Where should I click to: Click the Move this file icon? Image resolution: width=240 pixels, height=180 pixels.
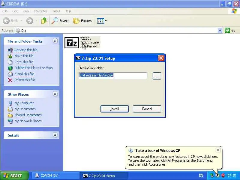[x=10, y=56]
